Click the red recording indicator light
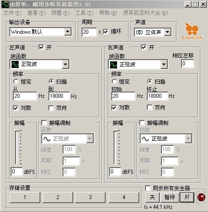Viewport: 208px width, 212px height. 201,197
